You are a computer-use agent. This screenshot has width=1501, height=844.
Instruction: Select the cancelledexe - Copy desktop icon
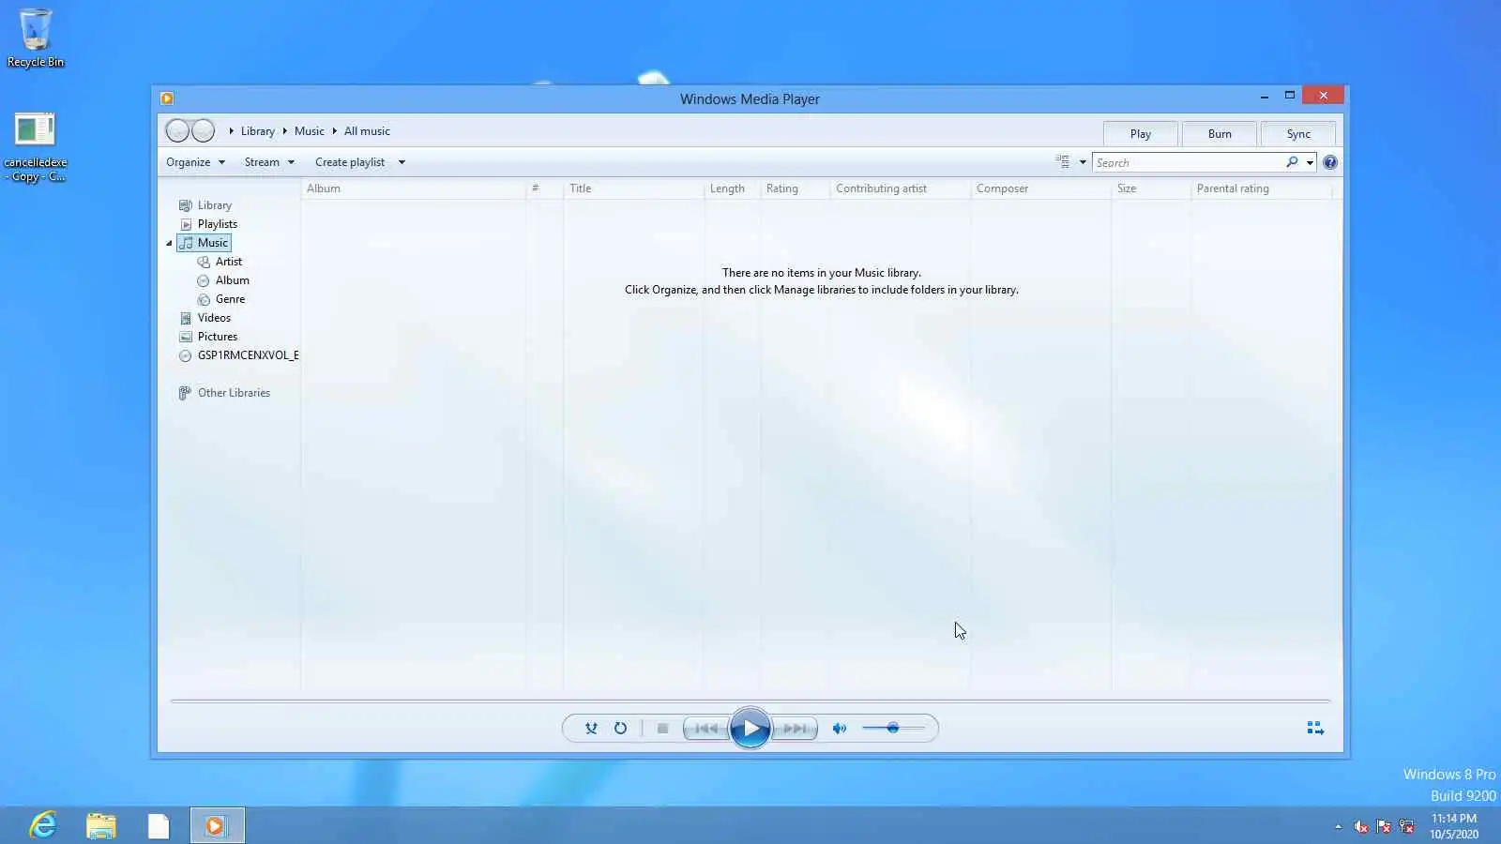pyautogui.click(x=36, y=147)
